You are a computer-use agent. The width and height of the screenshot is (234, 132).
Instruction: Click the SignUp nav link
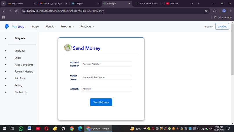(50, 26)
